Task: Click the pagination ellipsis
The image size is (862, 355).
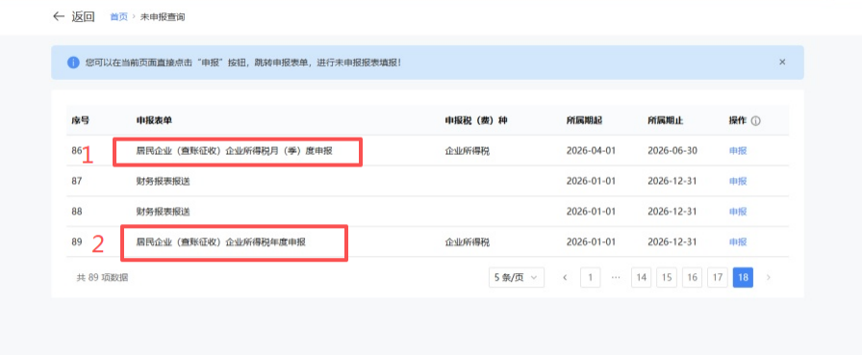Action: pos(616,277)
